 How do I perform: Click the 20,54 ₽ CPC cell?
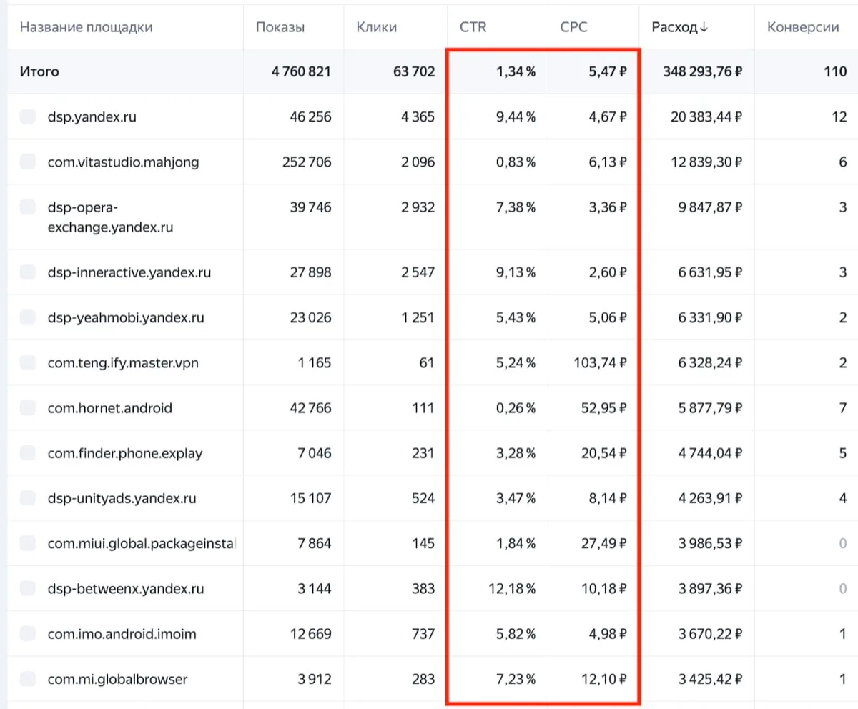pyautogui.click(x=604, y=453)
